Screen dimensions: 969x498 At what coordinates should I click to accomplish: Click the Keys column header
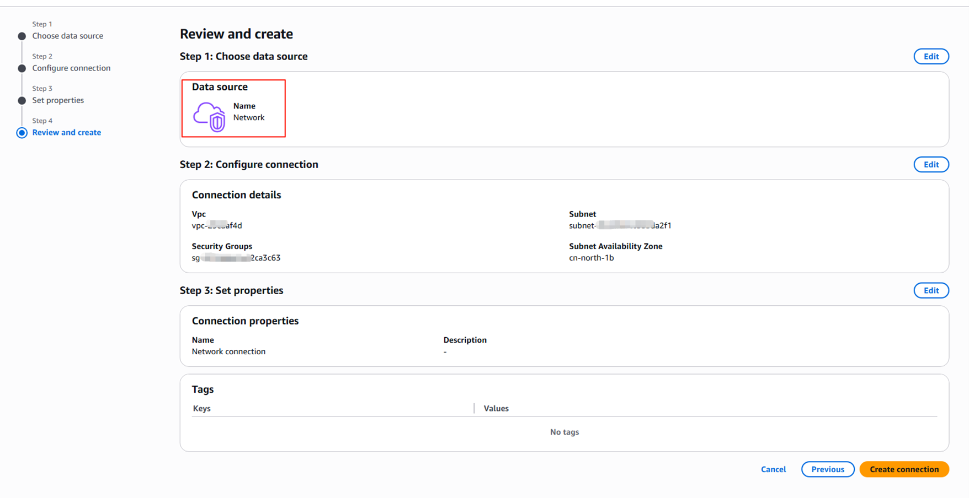point(202,408)
